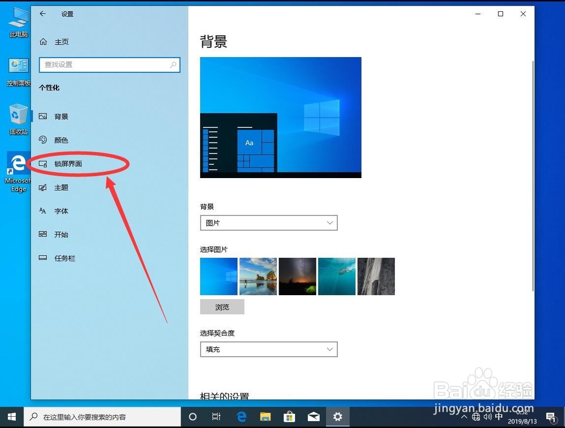Click the 开始 tiles icon
565x428 pixels.
click(x=43, y=235)
